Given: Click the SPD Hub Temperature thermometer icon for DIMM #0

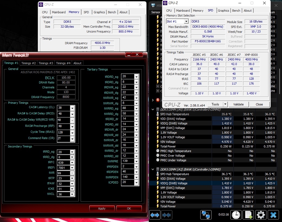Looking at the screenshot, I should [x=158, y=114].
